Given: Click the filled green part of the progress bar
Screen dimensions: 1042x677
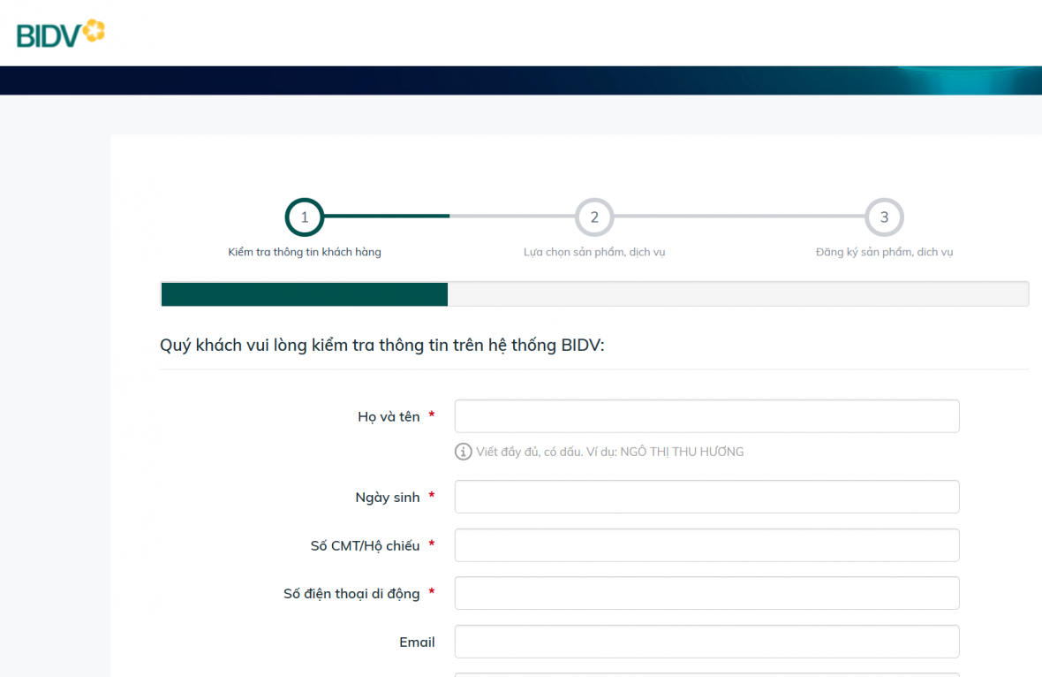Looking at the screenshot, I should click(305, 294).
